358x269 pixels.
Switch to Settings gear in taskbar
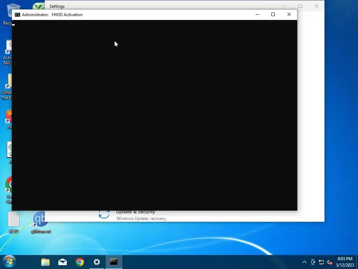point(97,262)
